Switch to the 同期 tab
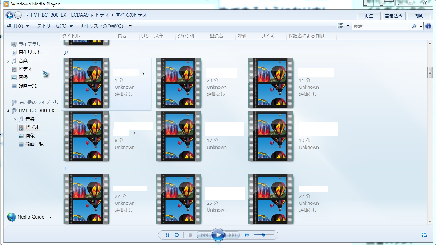436x245 pixels. [x=419, y=16]
